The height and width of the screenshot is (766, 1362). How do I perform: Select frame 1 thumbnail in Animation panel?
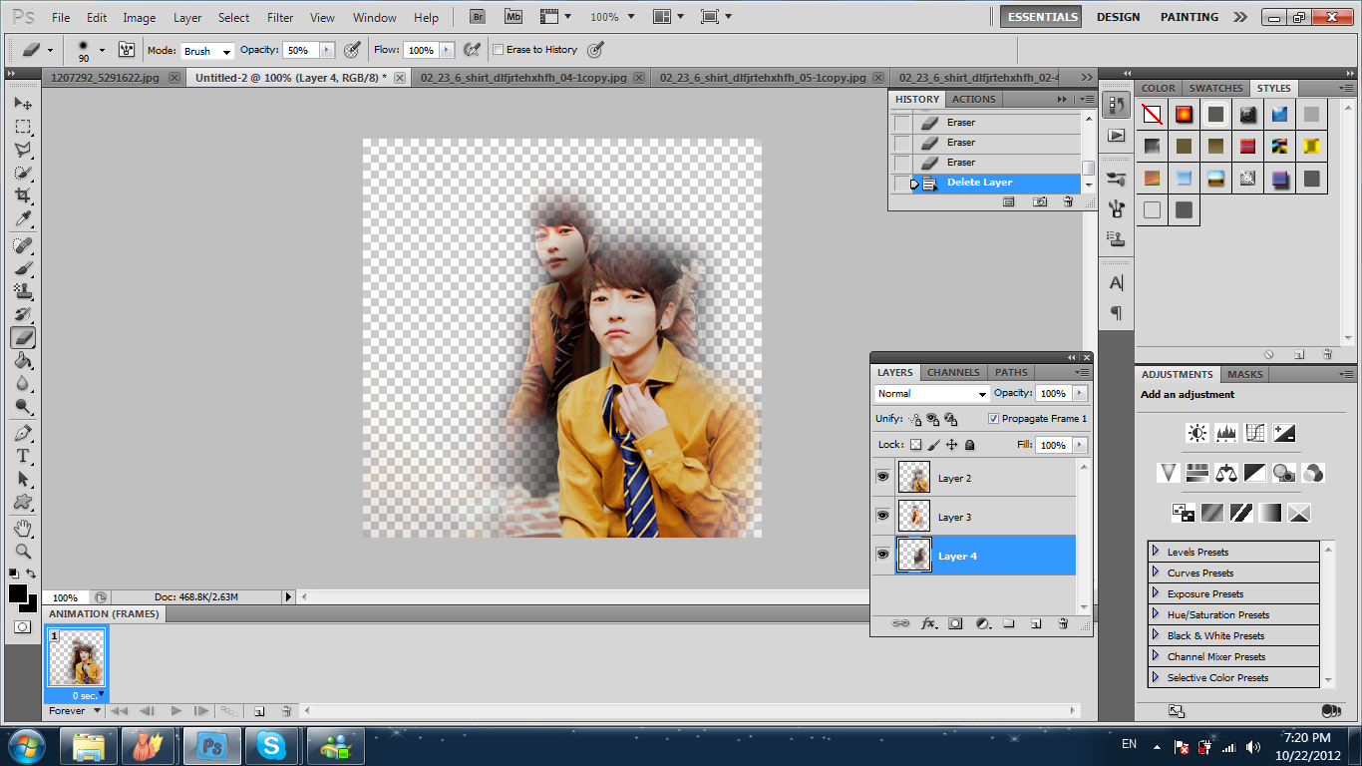pos(77,658)
